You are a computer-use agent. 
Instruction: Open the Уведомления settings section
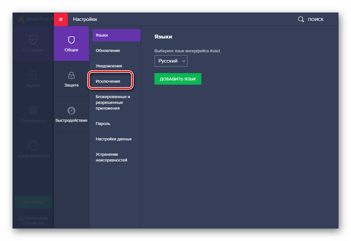coord(109,66)
